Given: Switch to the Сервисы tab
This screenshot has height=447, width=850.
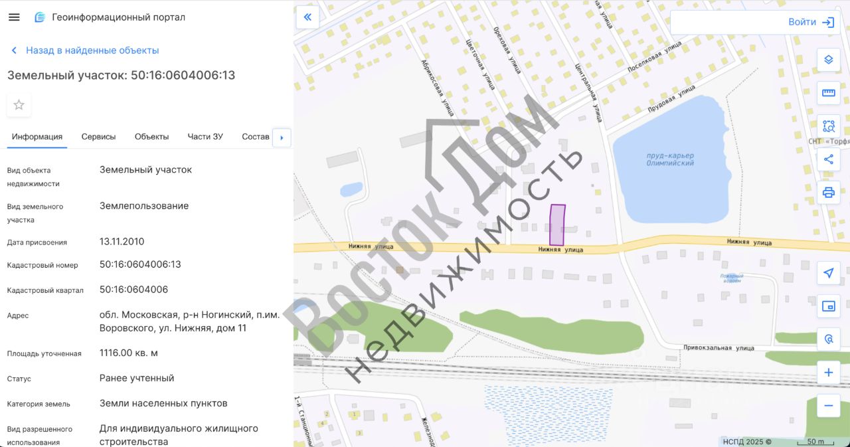Looking at the screenshot, I should coord(98,137).
